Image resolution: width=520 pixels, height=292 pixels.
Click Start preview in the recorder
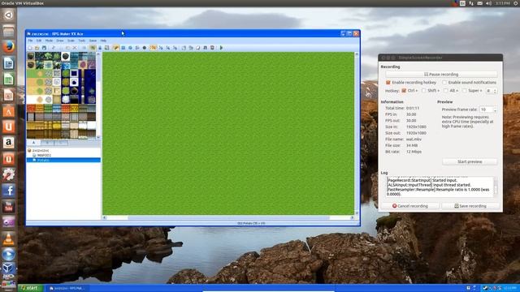(470, 161)
